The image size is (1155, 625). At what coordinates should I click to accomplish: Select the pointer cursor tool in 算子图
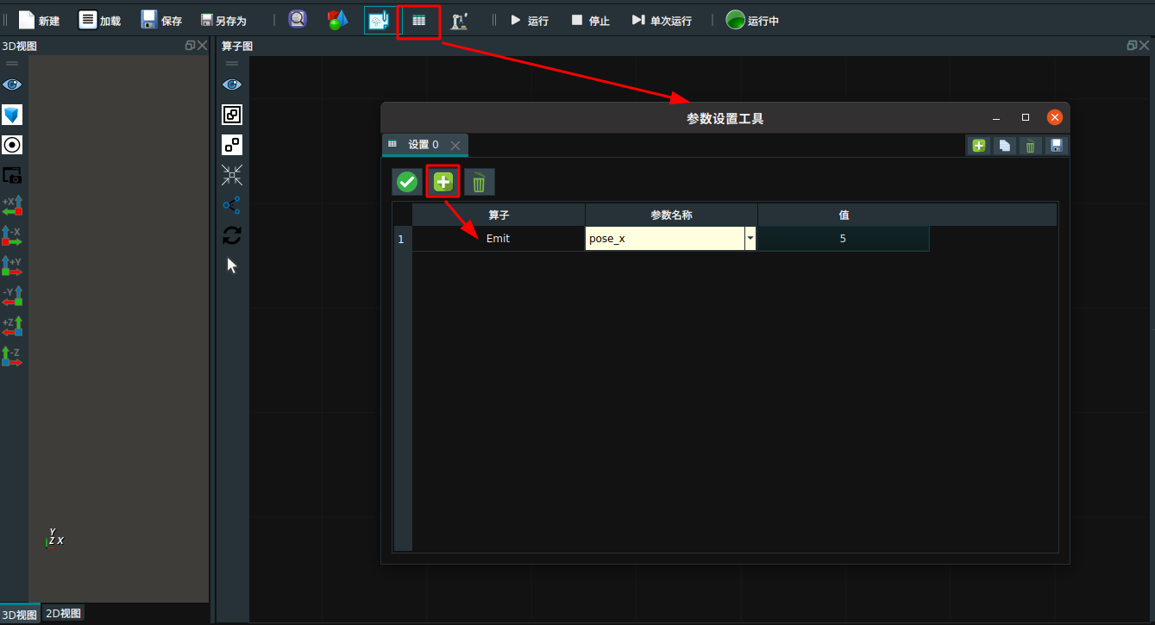(x=232, y=266)
